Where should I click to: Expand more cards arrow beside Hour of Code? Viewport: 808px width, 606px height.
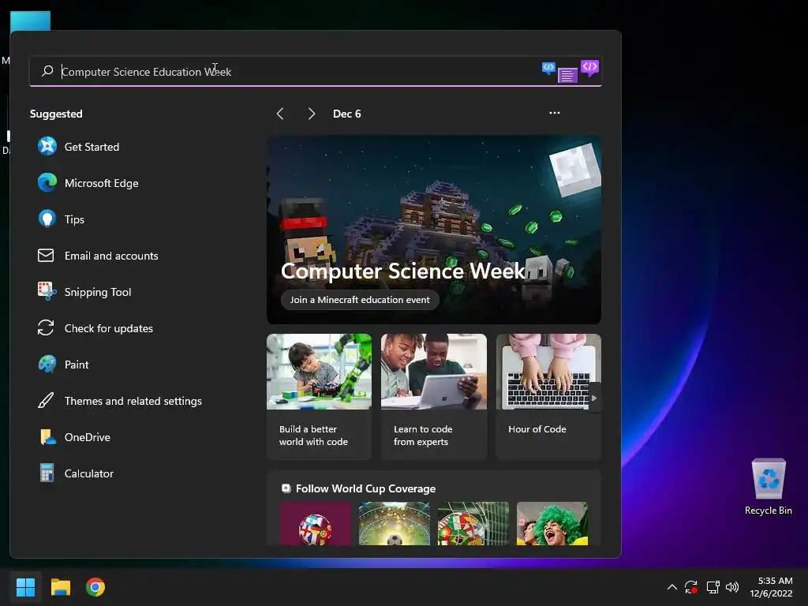[x=594, y=398]
